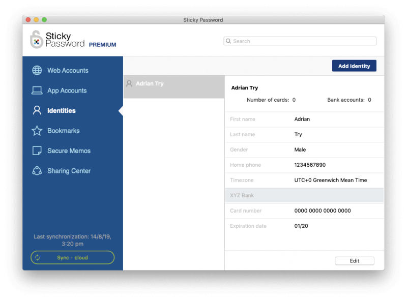The height and width of the screenshot is (300, 407).
Task: Open Secure Memos
Action: click(69, 151)
